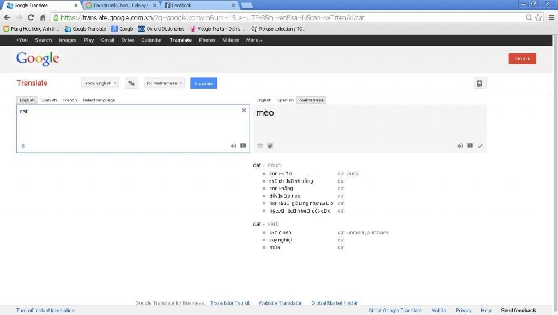Open Gmail in the Google bar
558x315 pixels.
107,40
